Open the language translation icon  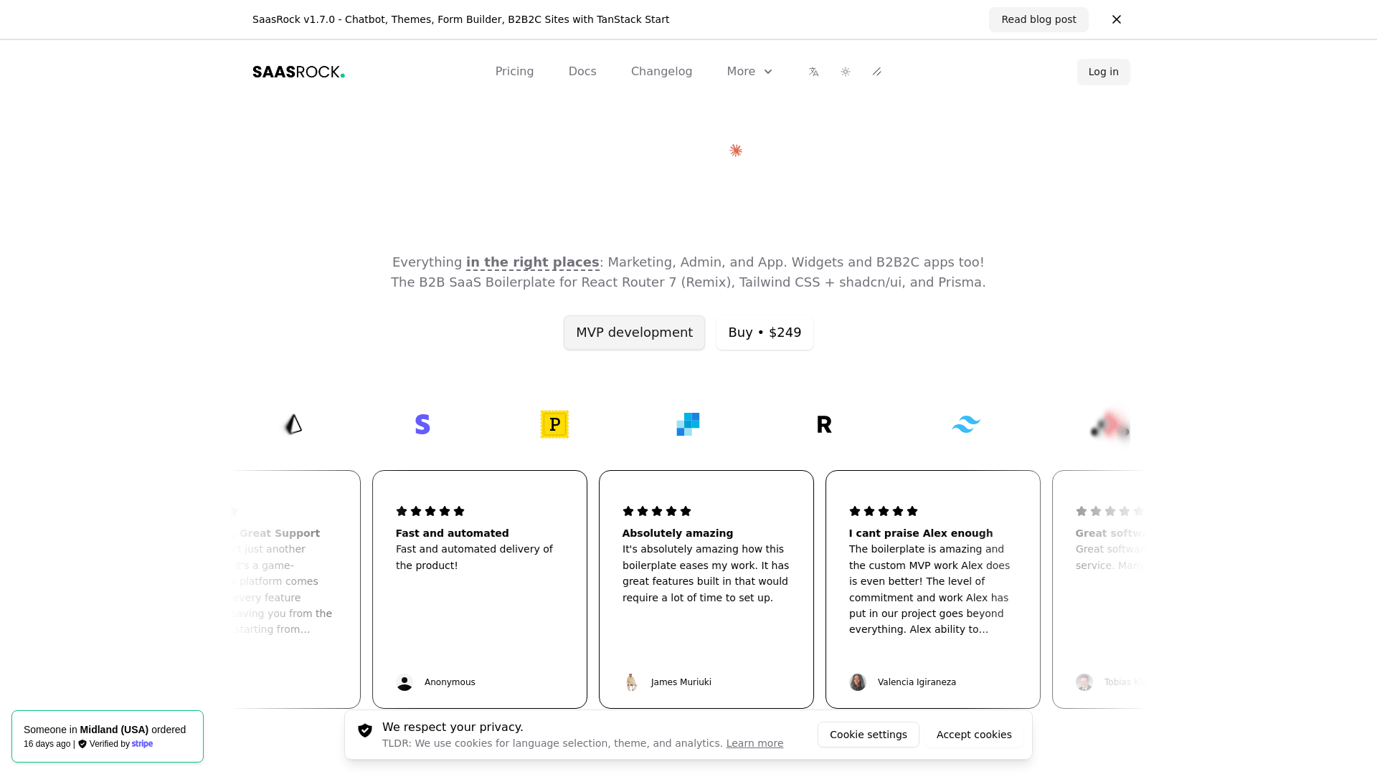point(814,72)
